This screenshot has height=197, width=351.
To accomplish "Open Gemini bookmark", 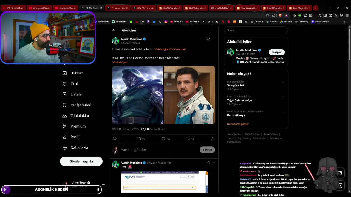I will 271,22.
